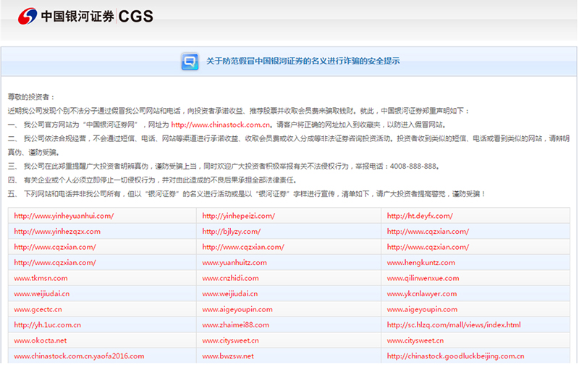Click the www.yuanhuitz.com link

[234, 263]
